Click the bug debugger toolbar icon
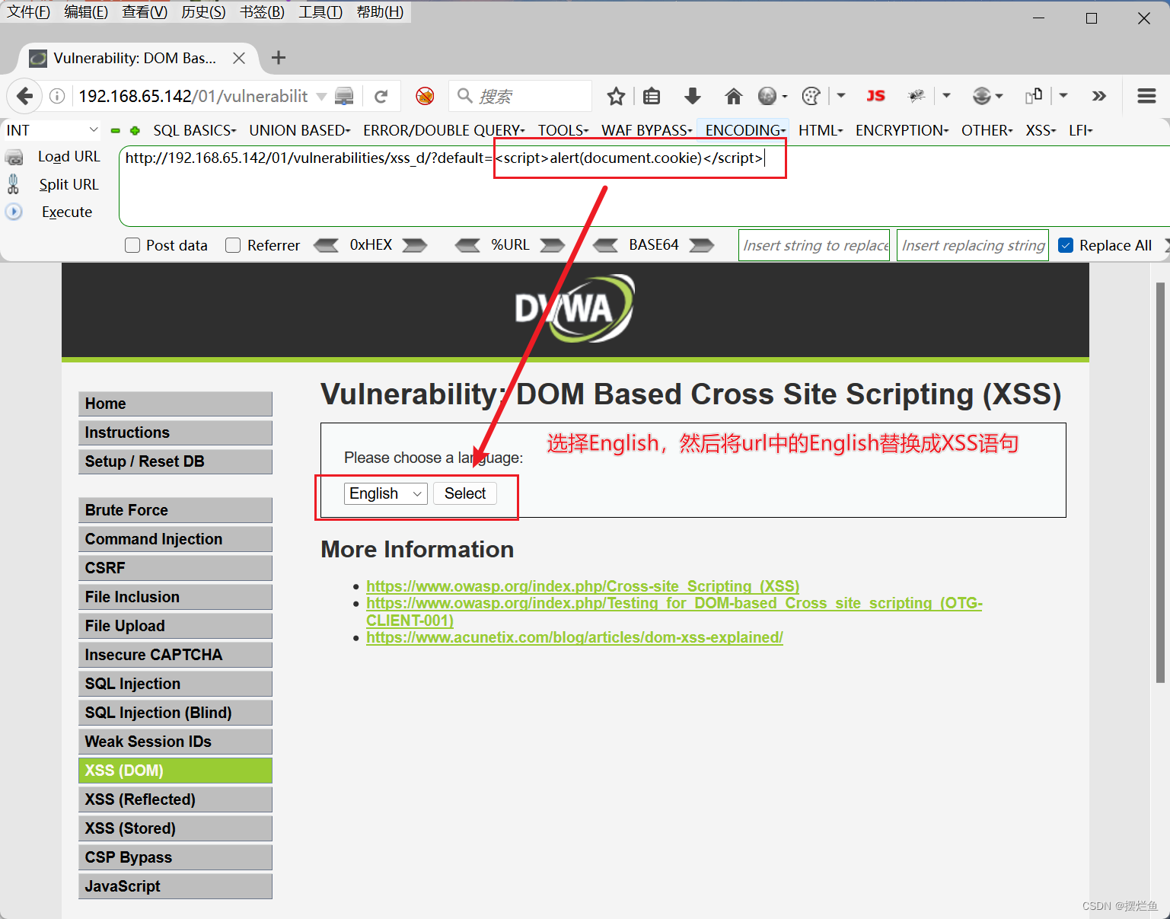This screenshot has width=1170, height=919. (x=917, y=96)
